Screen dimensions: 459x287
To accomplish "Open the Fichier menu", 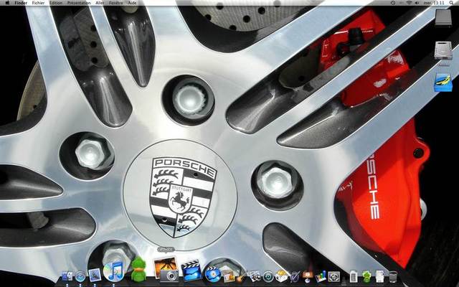I will 38,3.
